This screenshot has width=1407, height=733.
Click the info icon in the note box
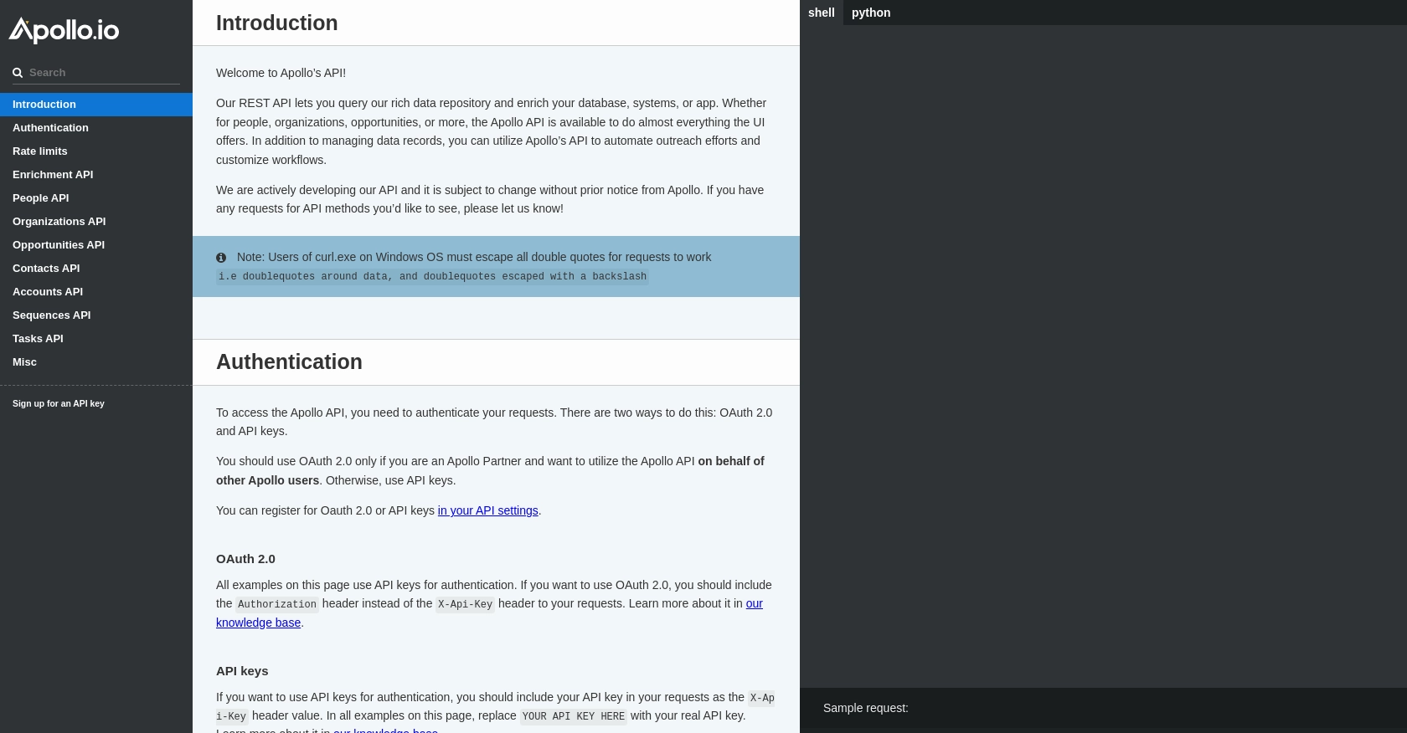[x=221, y=258]
